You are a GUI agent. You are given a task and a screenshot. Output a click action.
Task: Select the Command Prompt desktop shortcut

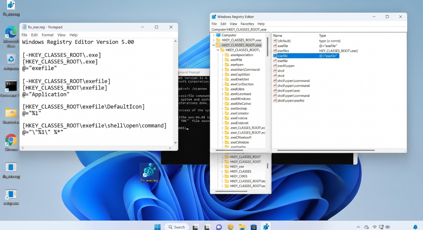11,86
